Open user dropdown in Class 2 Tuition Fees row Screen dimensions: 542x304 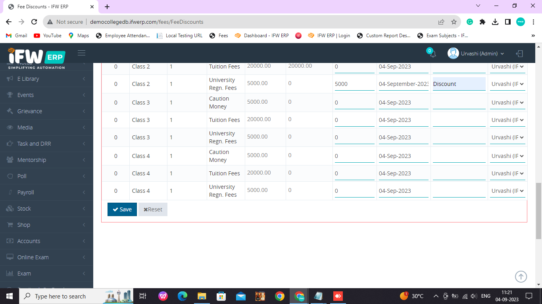(x=507, y=66)
